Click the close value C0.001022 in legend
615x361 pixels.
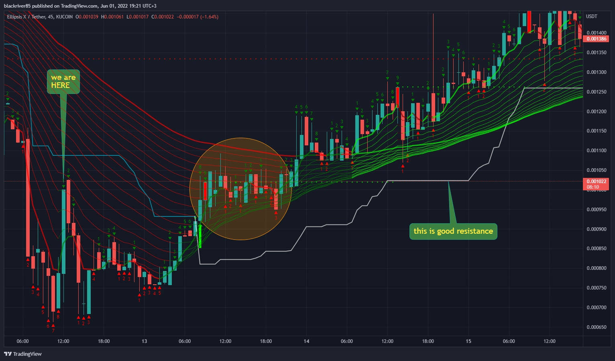pos(163,17)
